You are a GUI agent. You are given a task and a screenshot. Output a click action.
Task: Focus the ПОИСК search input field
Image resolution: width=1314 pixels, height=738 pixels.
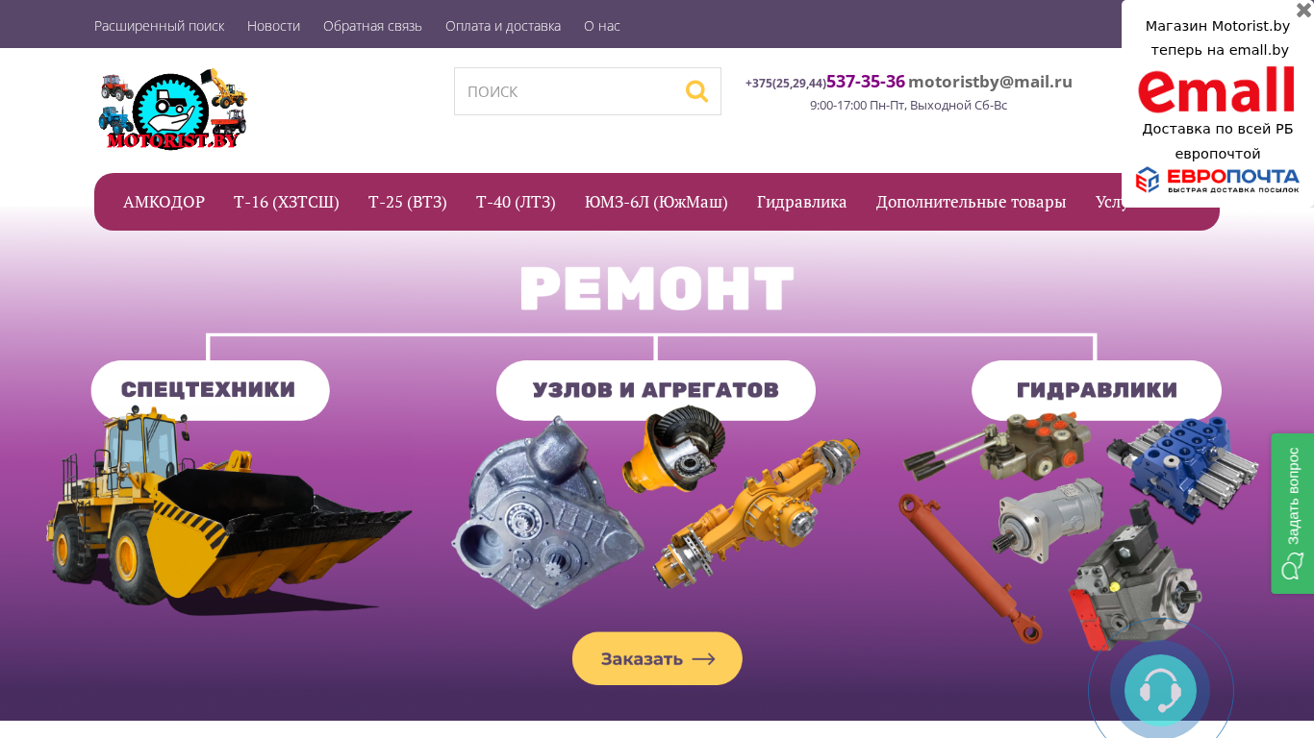click(x=569, y=91)
